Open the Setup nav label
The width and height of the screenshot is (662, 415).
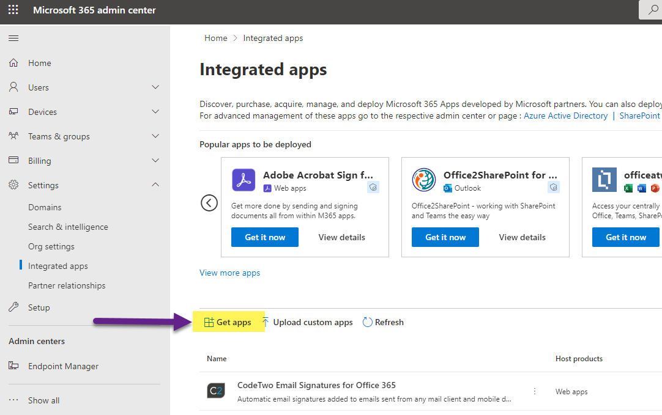click(39, 307)
